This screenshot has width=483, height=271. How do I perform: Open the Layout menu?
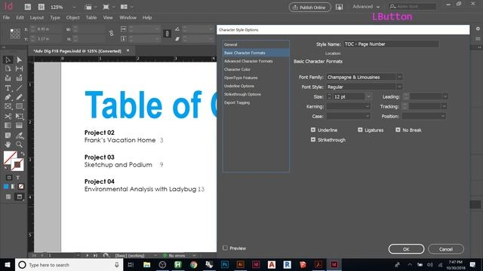[37, 18]
